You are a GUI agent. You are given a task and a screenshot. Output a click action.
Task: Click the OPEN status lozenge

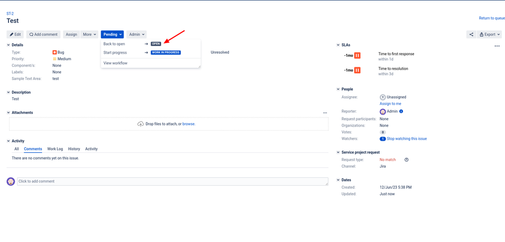pos(156,44)
